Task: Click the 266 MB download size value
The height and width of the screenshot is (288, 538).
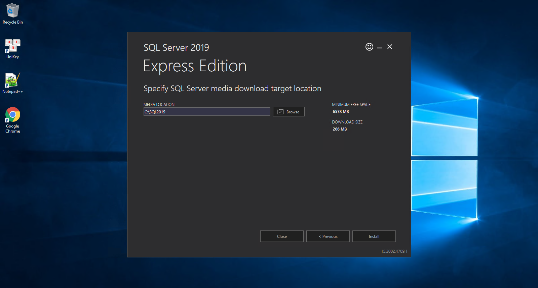Action: click(340, 129)
